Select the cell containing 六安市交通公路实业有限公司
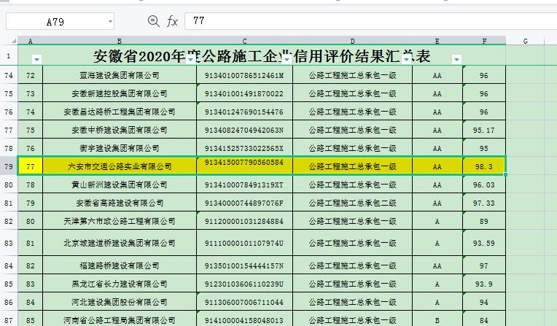This screenshot has width=557, height=326. point(120,166)
